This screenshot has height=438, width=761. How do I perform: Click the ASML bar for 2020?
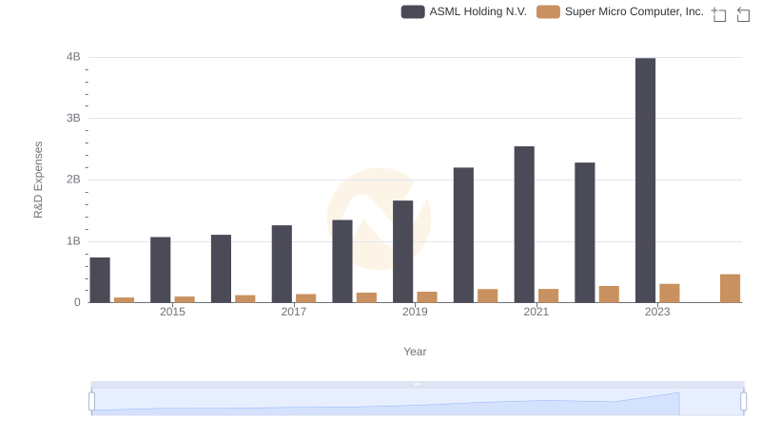point(463,235)
